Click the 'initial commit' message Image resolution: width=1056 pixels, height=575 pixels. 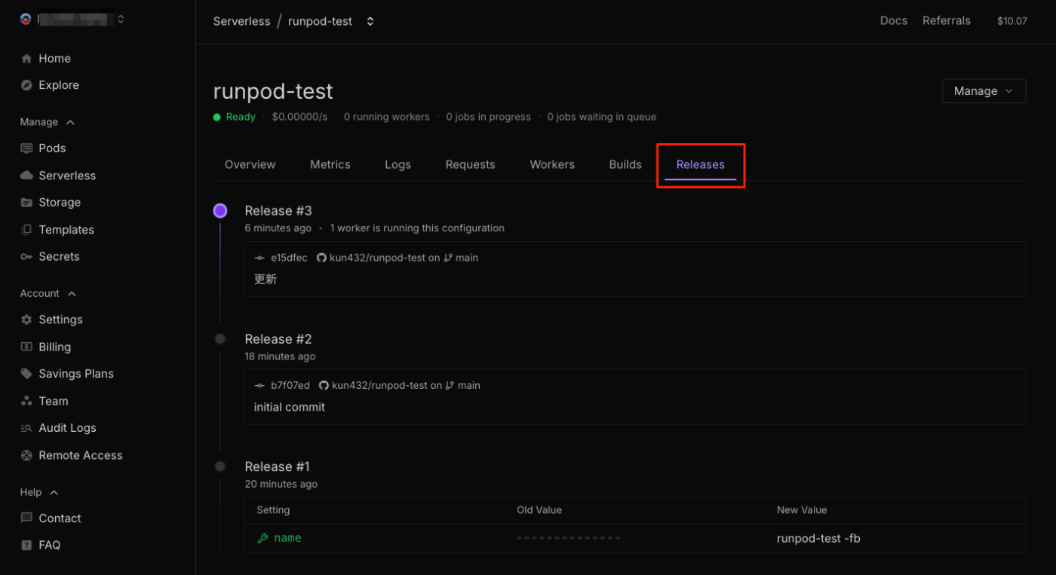pos(290,407)
